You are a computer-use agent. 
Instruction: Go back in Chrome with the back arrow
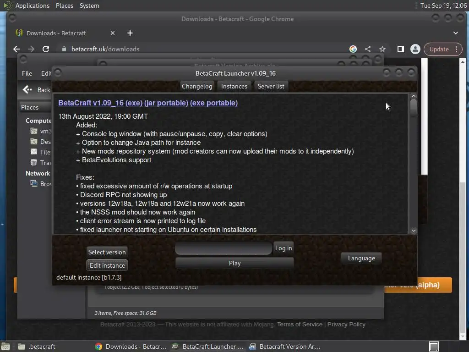click(16, 49)
